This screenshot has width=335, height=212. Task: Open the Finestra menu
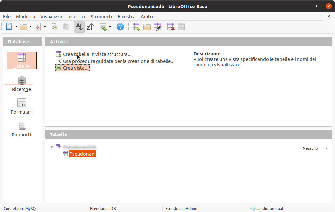[126, 17]
